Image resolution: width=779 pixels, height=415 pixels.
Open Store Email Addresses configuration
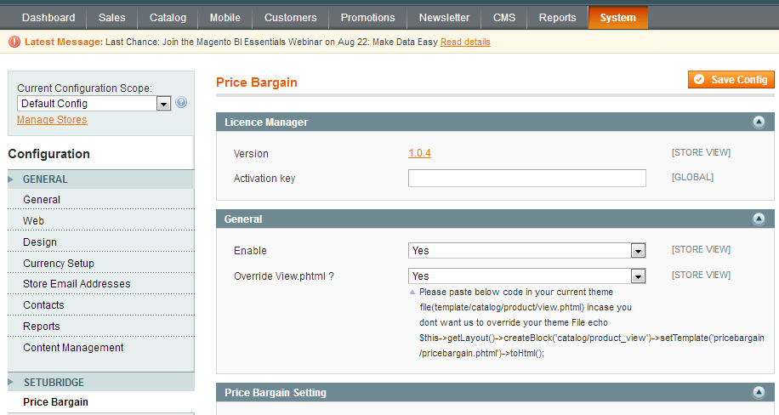pyautogui.click(x=77, y=284)
